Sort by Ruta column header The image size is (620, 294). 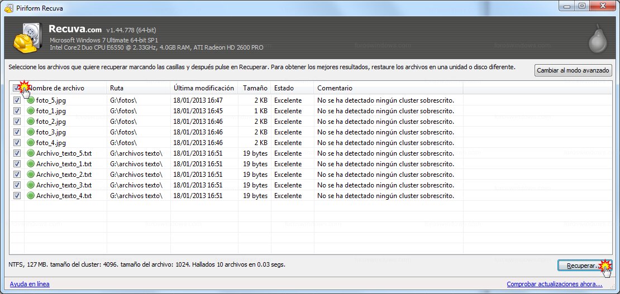[x=139, y=88]
